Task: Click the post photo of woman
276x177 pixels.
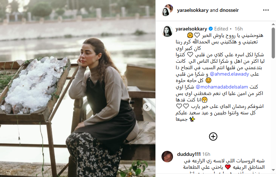Action: coord(78,88)
